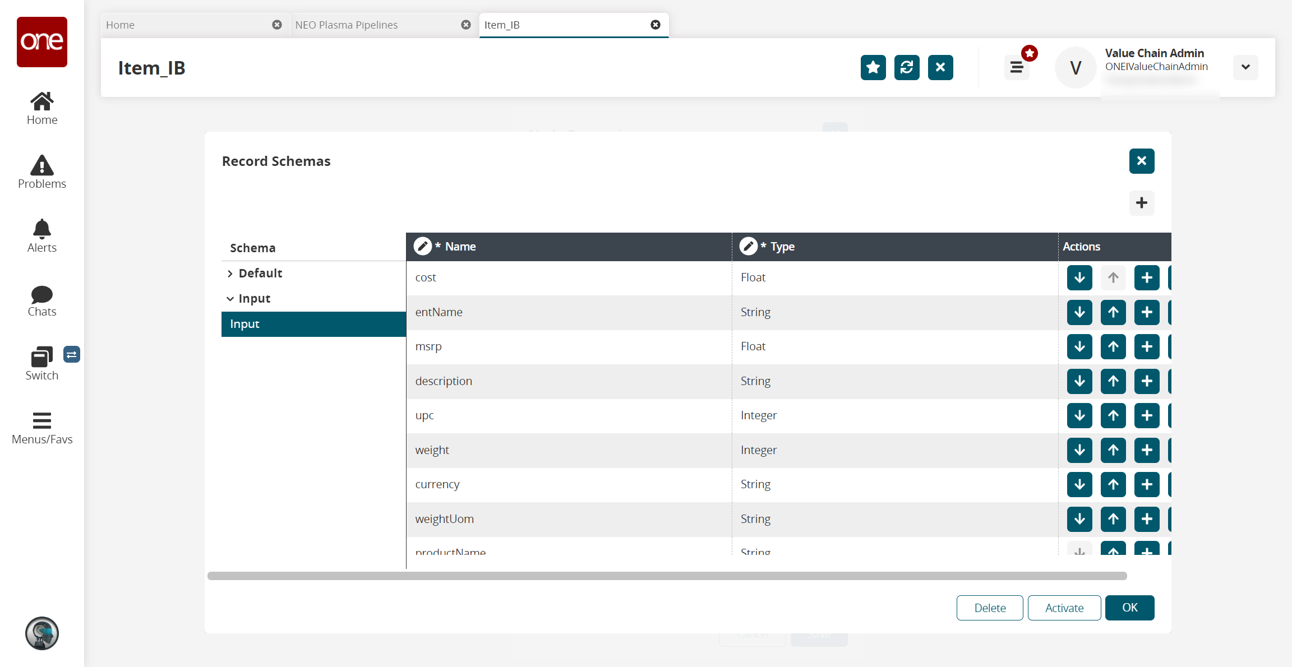Click the add row icon next to msrp field
Image resolution: width=1292 pixels, height=667 pixels.
[x=1146, y=346]
